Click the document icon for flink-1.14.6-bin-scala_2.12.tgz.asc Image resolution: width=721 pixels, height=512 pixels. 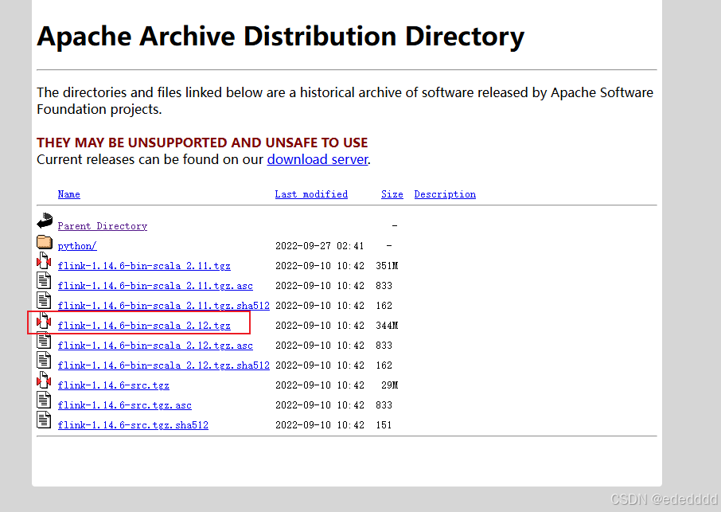point(44,341)
